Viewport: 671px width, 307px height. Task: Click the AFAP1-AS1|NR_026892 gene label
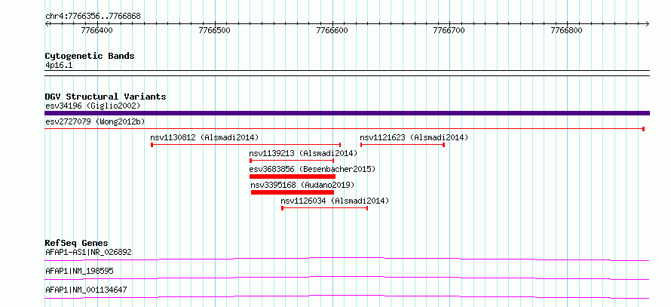pos(88,252)
